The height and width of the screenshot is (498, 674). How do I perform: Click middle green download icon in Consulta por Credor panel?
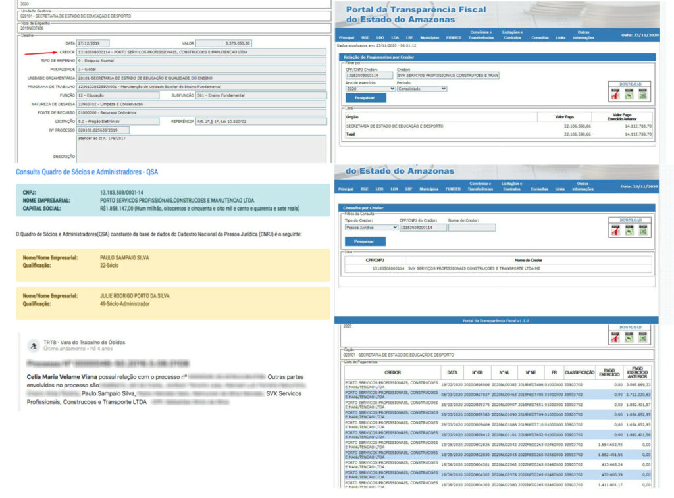(x=629, y=230)
